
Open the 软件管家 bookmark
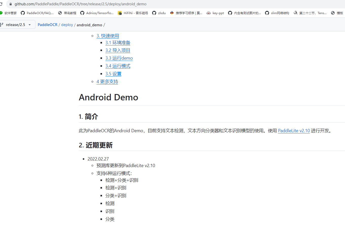(8, 13)
